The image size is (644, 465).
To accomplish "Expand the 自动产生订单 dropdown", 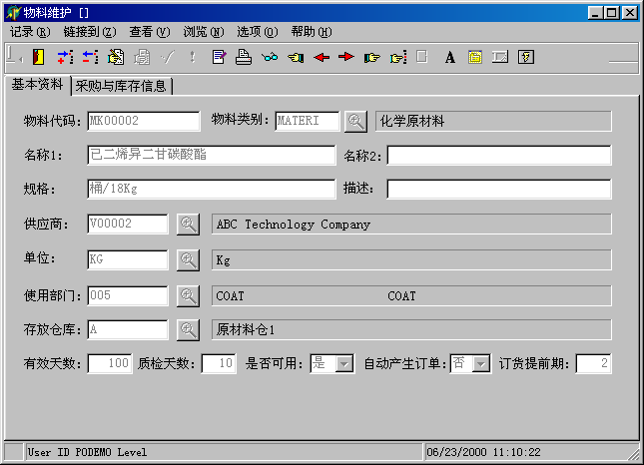I will click(481, 364).
